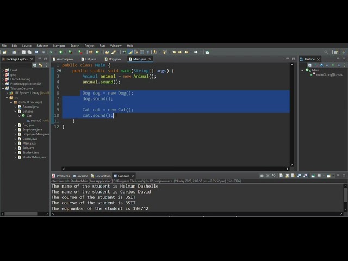Click Collapse All icon in Package Explorer
The width and height of the screenshot is (348, 261).
click(35, 65)
